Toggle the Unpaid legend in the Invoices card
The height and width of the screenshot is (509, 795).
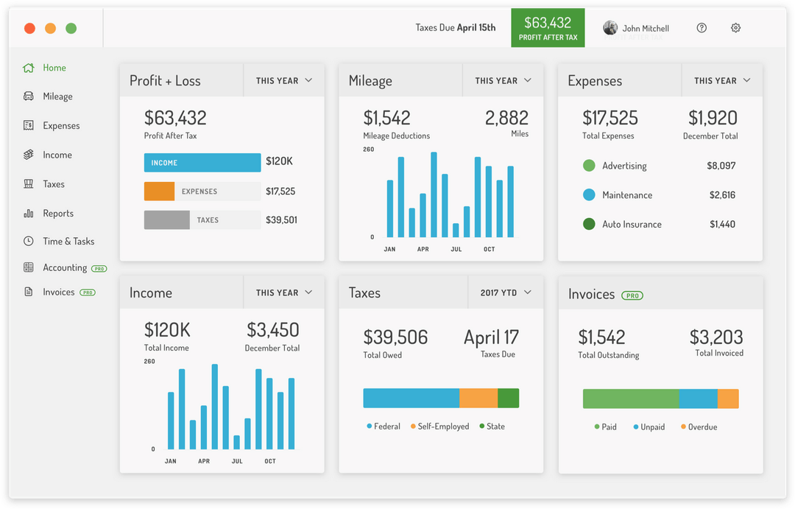pyautogui.click(x=649, y=426)
